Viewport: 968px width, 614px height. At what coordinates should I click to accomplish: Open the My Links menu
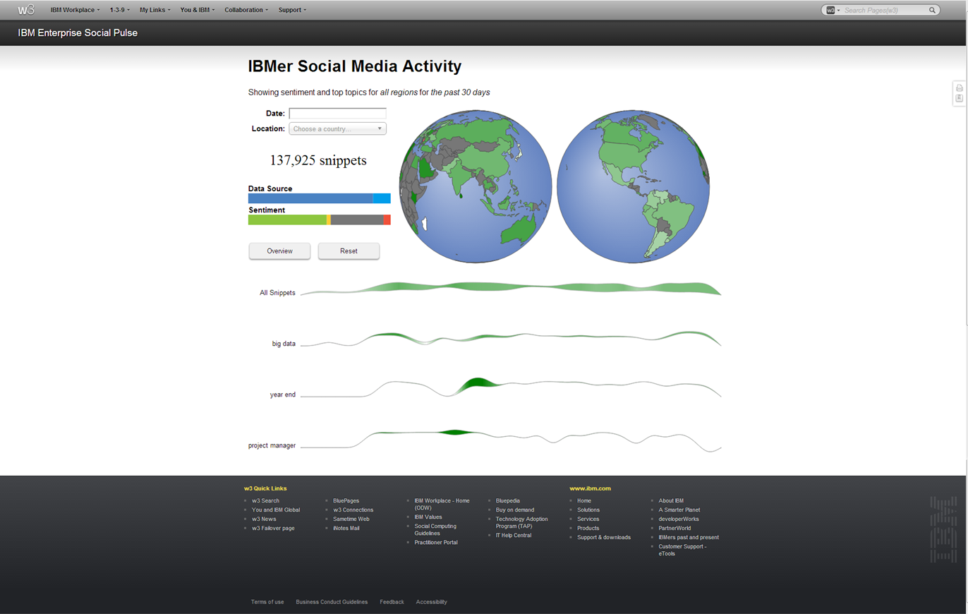tap(155, 10)
